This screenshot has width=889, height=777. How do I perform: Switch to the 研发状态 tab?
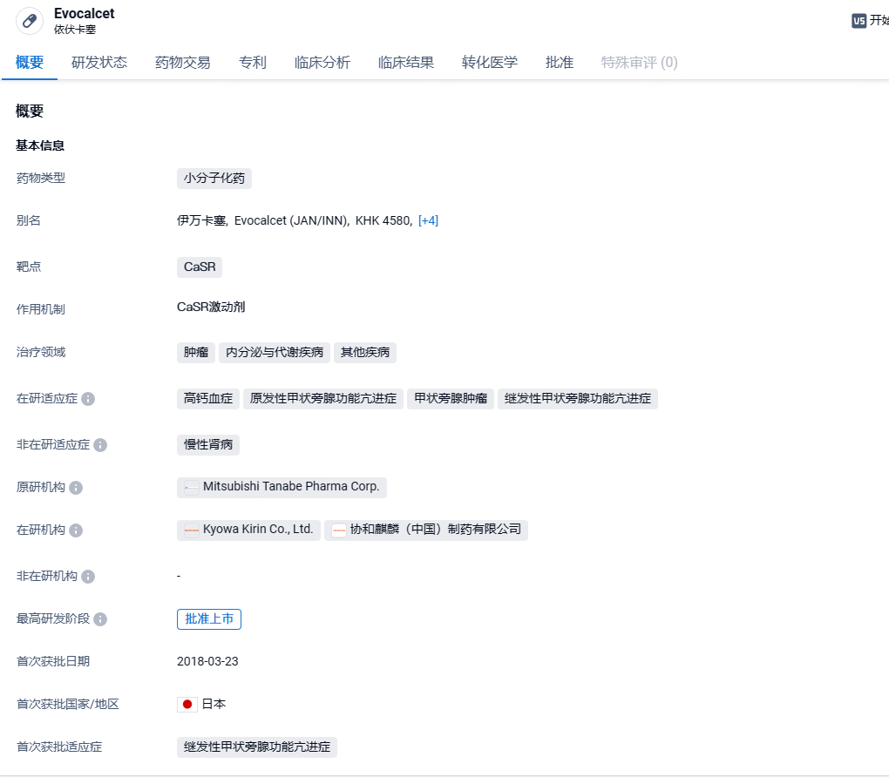tap(99, 63)
